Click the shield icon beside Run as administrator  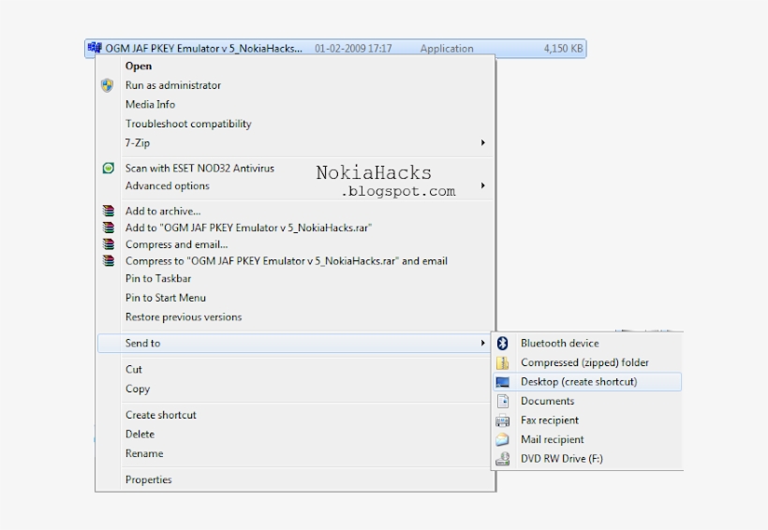click(x=108, y=85)
